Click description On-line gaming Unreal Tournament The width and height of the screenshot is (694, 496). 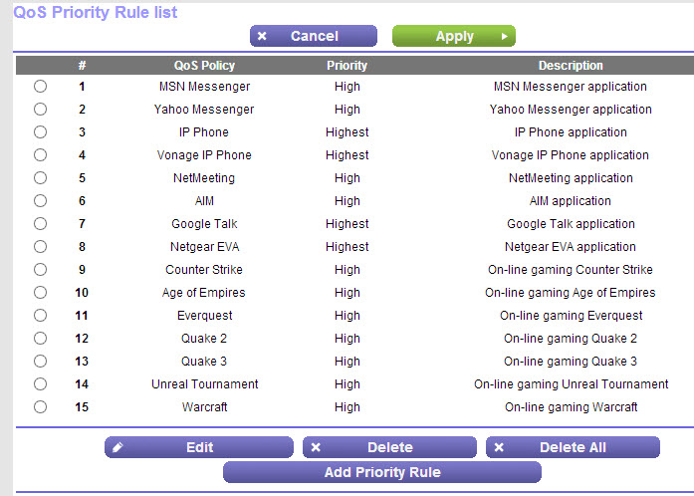pyautogui.click(x=571, y=384)
